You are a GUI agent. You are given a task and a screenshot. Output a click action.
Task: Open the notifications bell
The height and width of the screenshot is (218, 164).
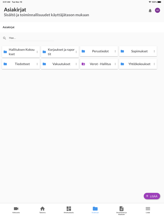point(150,11)
